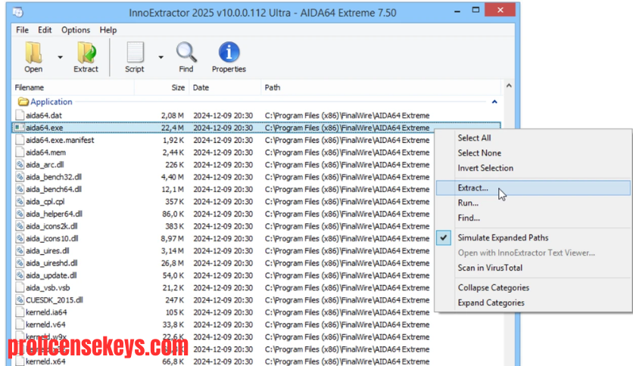This screenshot has width=633, height=366.
Task: Open the Edit menu
Action: pyautogui.click(x=45, y=29)
